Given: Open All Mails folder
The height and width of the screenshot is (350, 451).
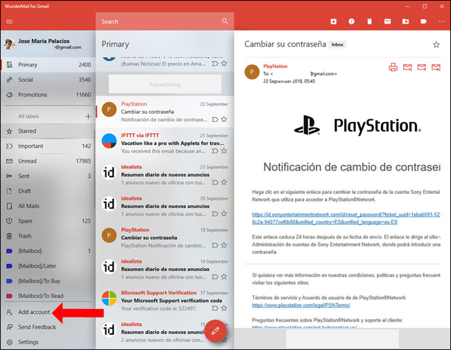Looking at the screenshot, I should [x=48, y=206].
